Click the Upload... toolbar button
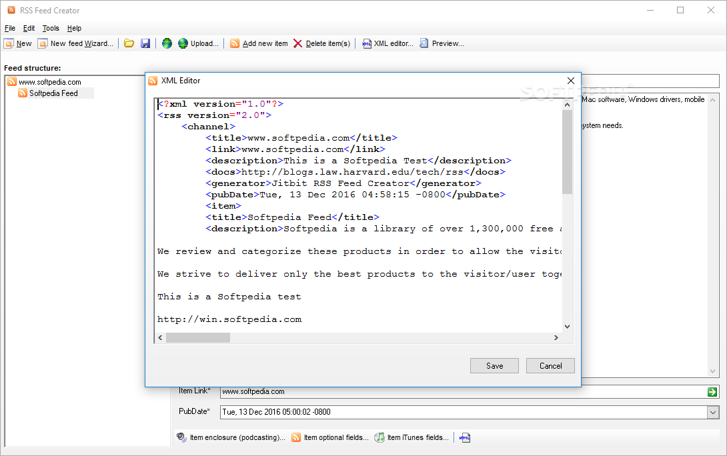 pyautogui.click(x=199, y=43)
